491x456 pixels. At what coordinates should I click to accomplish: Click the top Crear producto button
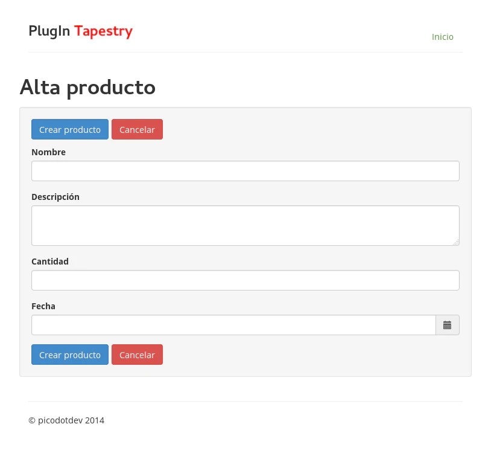[x=70, y=129]
